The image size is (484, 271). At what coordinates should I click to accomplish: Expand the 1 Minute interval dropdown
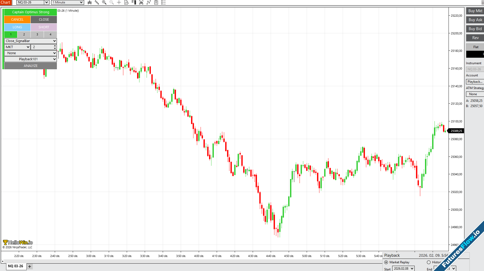click(x=67, y=2)
